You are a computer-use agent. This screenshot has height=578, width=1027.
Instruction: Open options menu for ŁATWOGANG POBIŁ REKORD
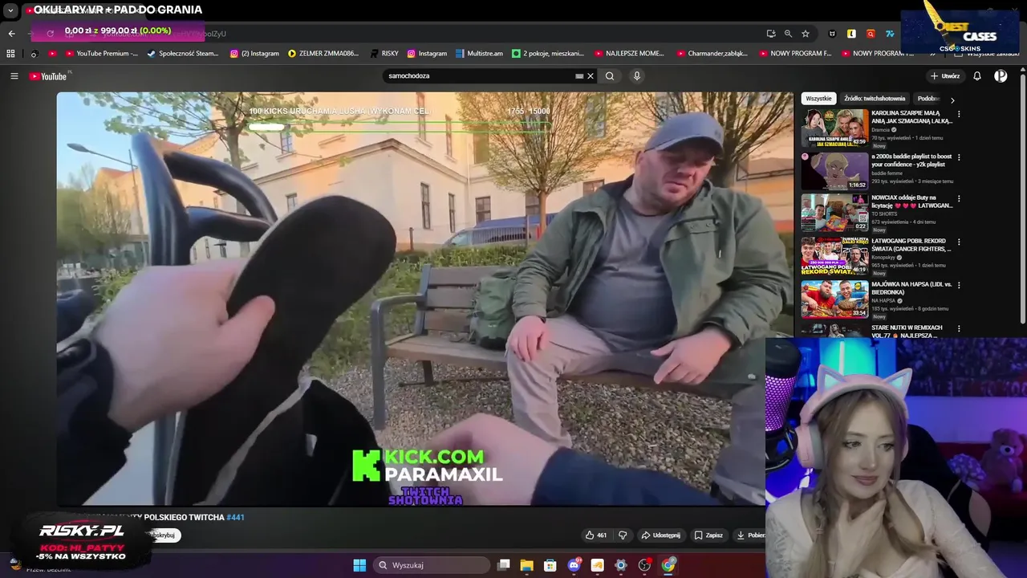(x=959, y=242)
